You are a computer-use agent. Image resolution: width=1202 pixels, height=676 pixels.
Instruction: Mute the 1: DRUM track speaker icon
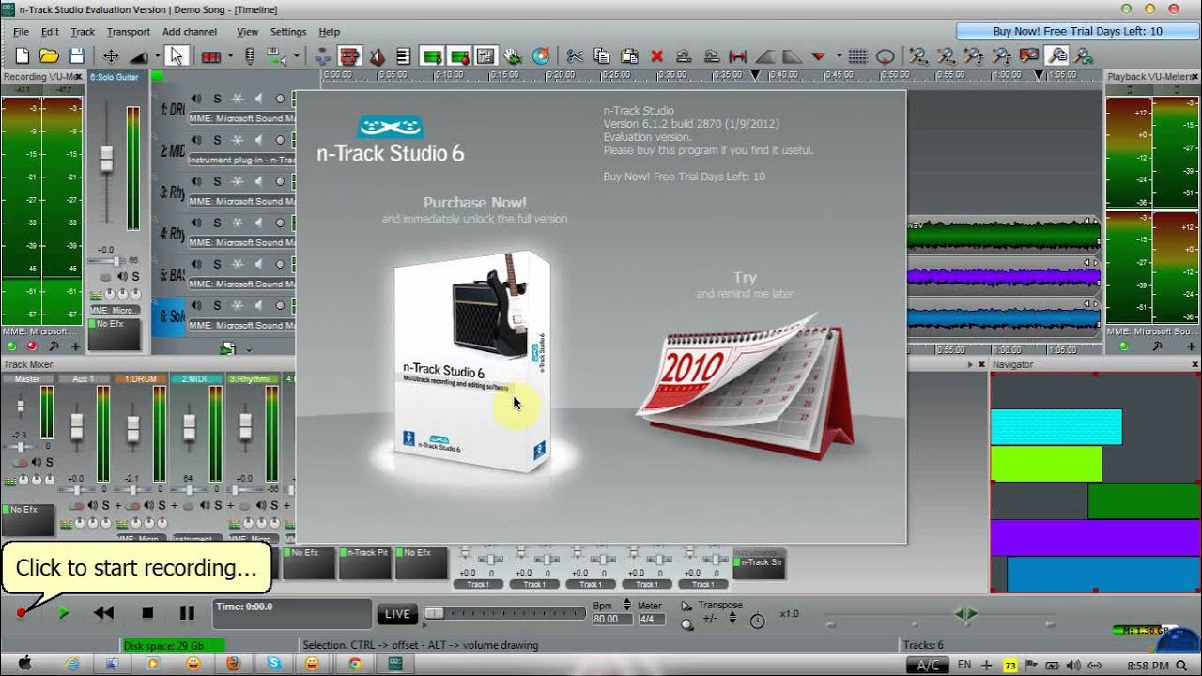tap(196, 99)
